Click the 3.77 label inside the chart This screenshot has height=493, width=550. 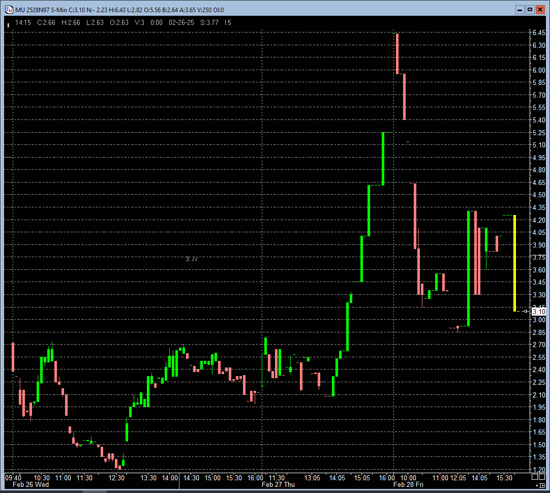(x=192, y=259)
